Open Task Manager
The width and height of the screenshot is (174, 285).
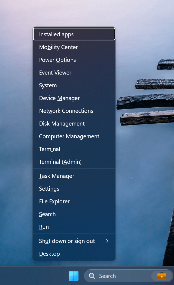[x=57, y=176]
